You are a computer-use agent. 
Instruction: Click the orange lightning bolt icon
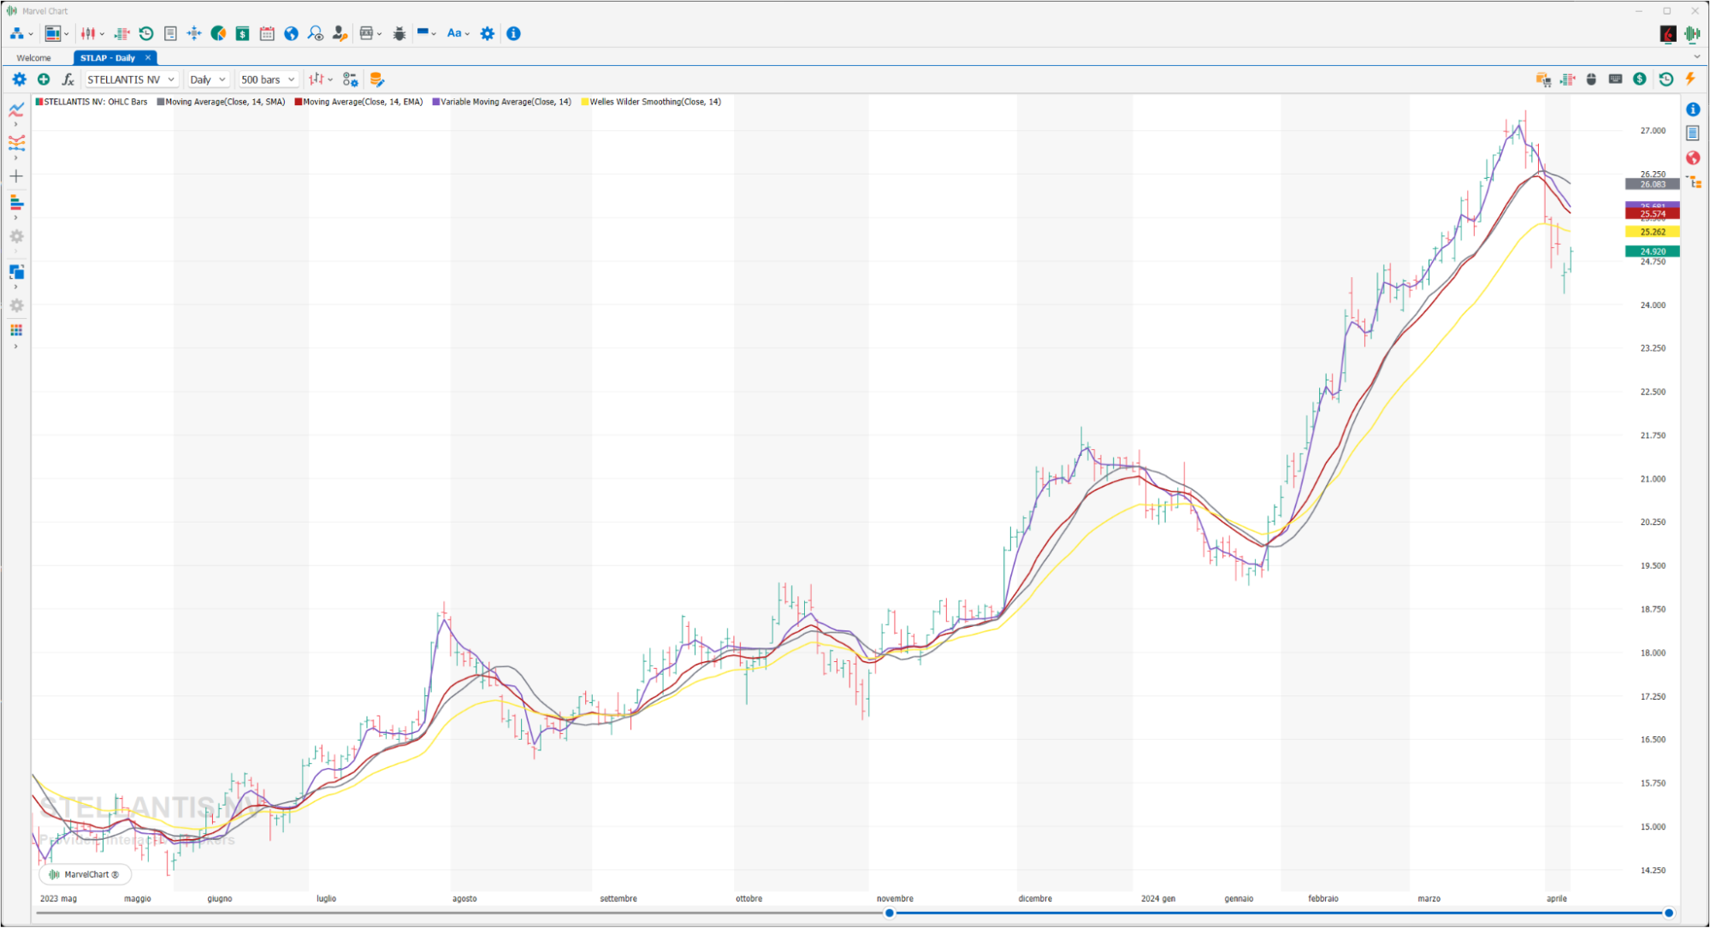coord(1690,79)
